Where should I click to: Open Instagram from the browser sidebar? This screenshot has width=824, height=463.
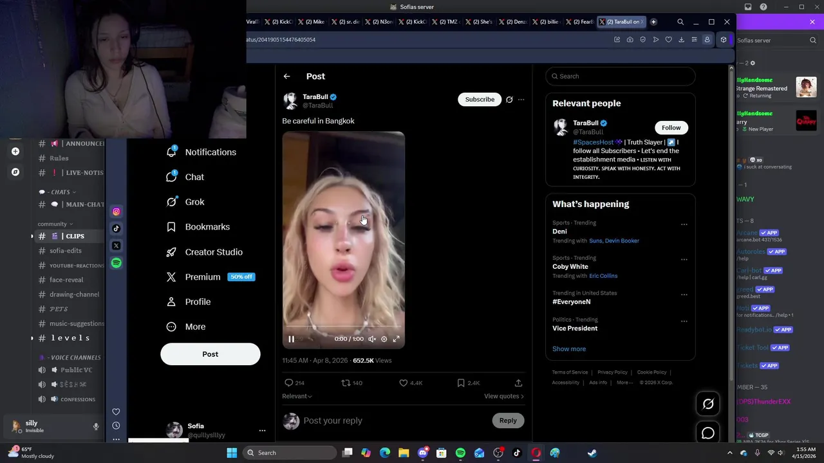(x=117, y=212)
